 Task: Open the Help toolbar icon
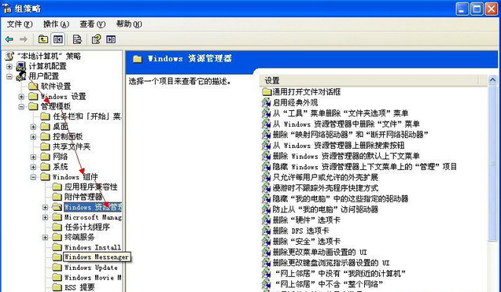(x=96, y=39)
